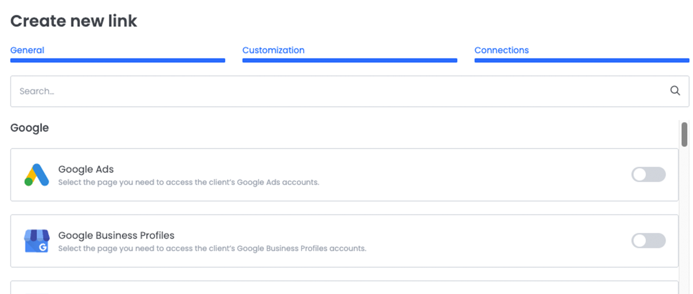Click the Google Ads accounts description text
This screenshot has height=294, width=693.
point(189,182)
